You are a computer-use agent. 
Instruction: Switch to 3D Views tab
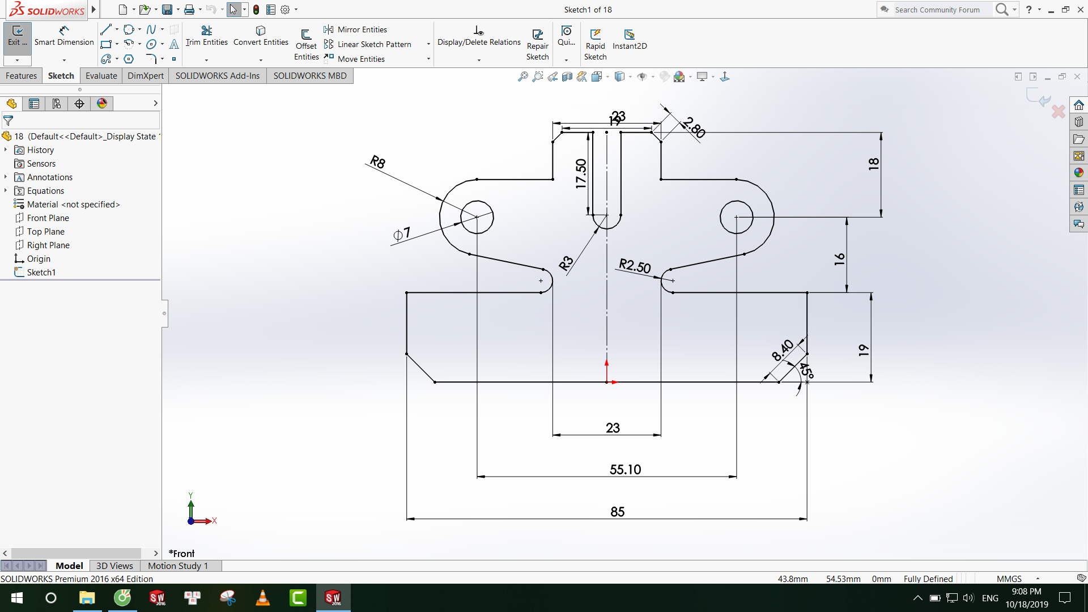114,566
